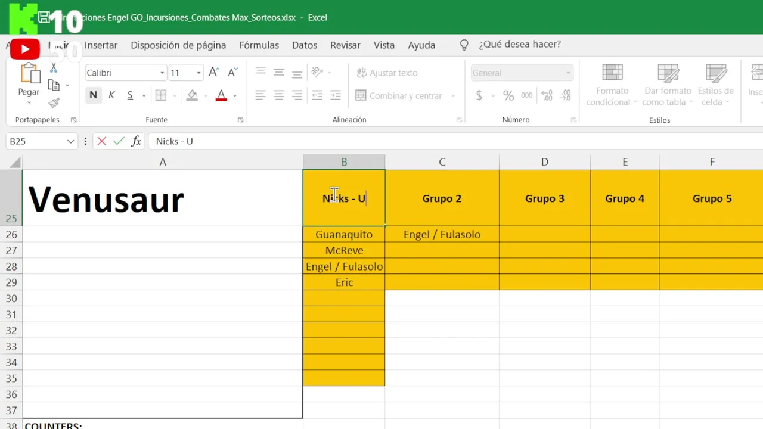Open the copy options dropdown arrow
This screenshot has width=763, height=429.
67,85
